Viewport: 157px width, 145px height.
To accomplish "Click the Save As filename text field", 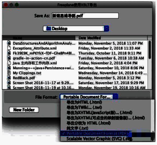I will tap(85, 16).
